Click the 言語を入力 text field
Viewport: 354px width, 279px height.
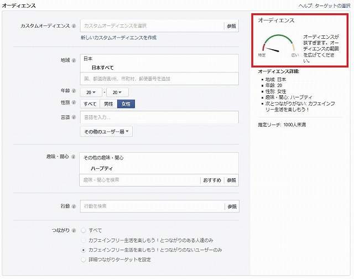(x=159, y=117)
